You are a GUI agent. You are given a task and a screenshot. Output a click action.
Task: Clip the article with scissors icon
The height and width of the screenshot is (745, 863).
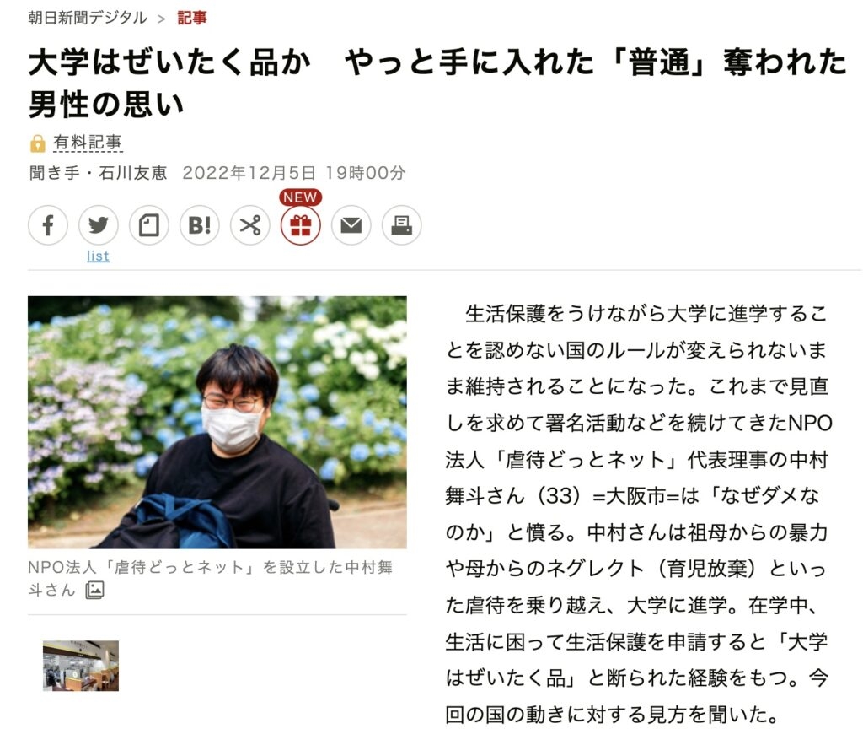point(250,224)
